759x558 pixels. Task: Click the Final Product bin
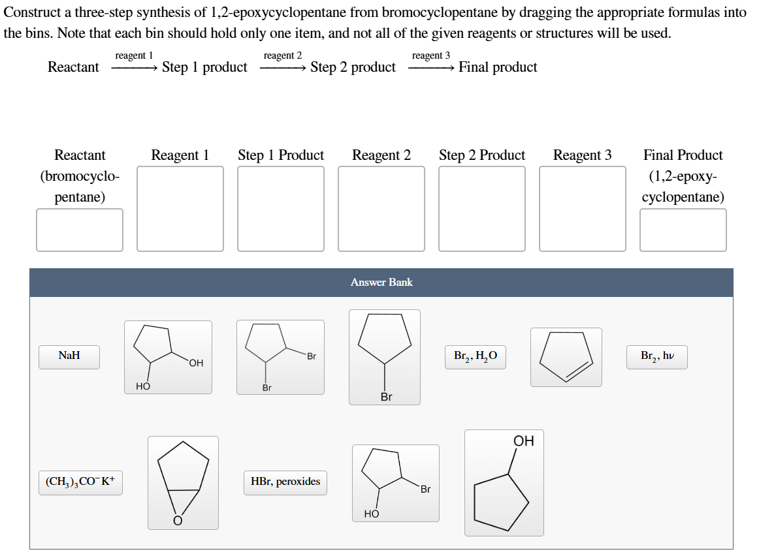[x=683, y=230]
